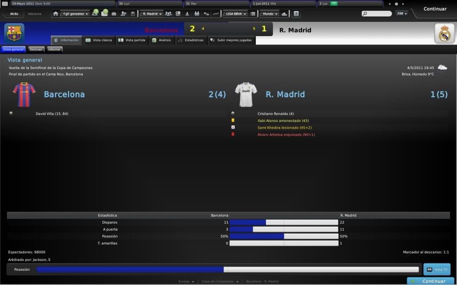Viewport: 457px width, 285px height.
Task: Click the Atrás back button
Action: coord(12,14)
